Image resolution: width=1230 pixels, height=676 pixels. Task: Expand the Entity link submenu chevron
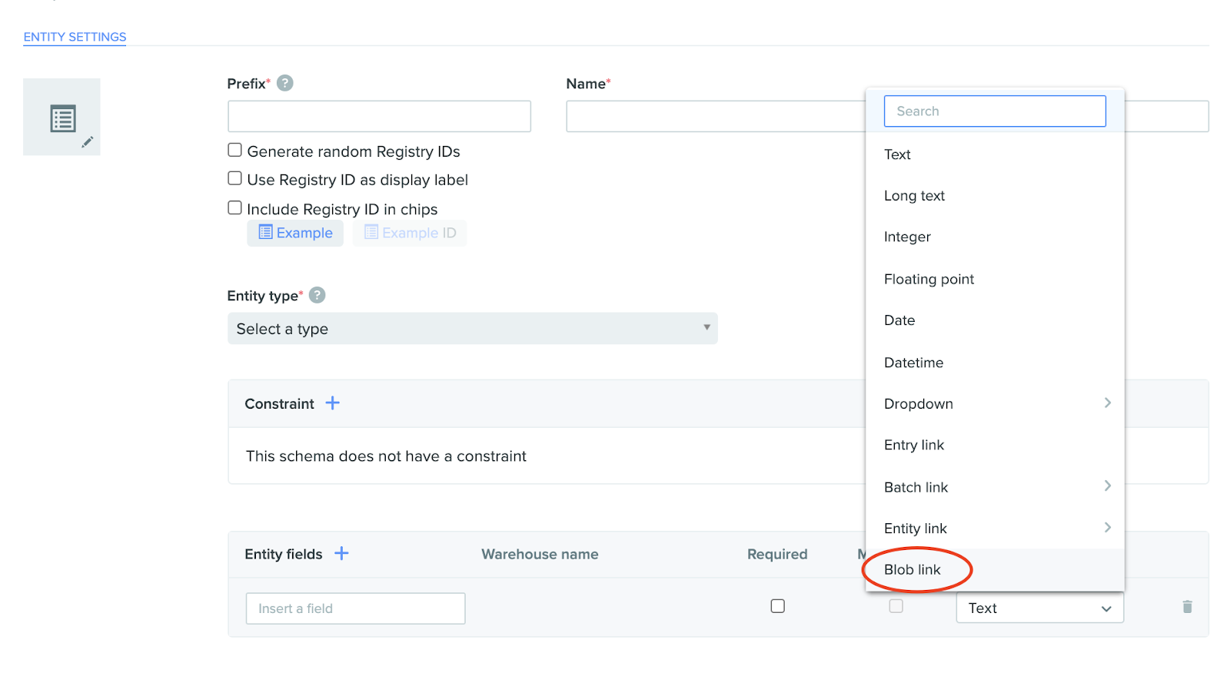(1108, 527)
